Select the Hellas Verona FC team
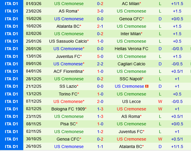 [x=131, y=49]
